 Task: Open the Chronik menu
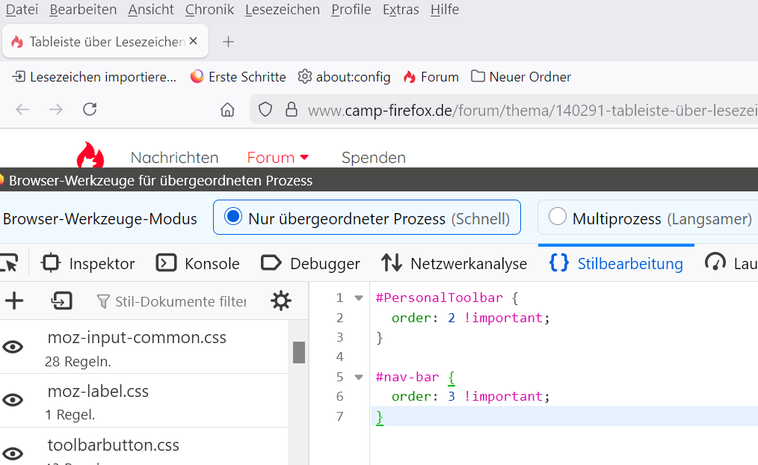[x=209, y=10]
